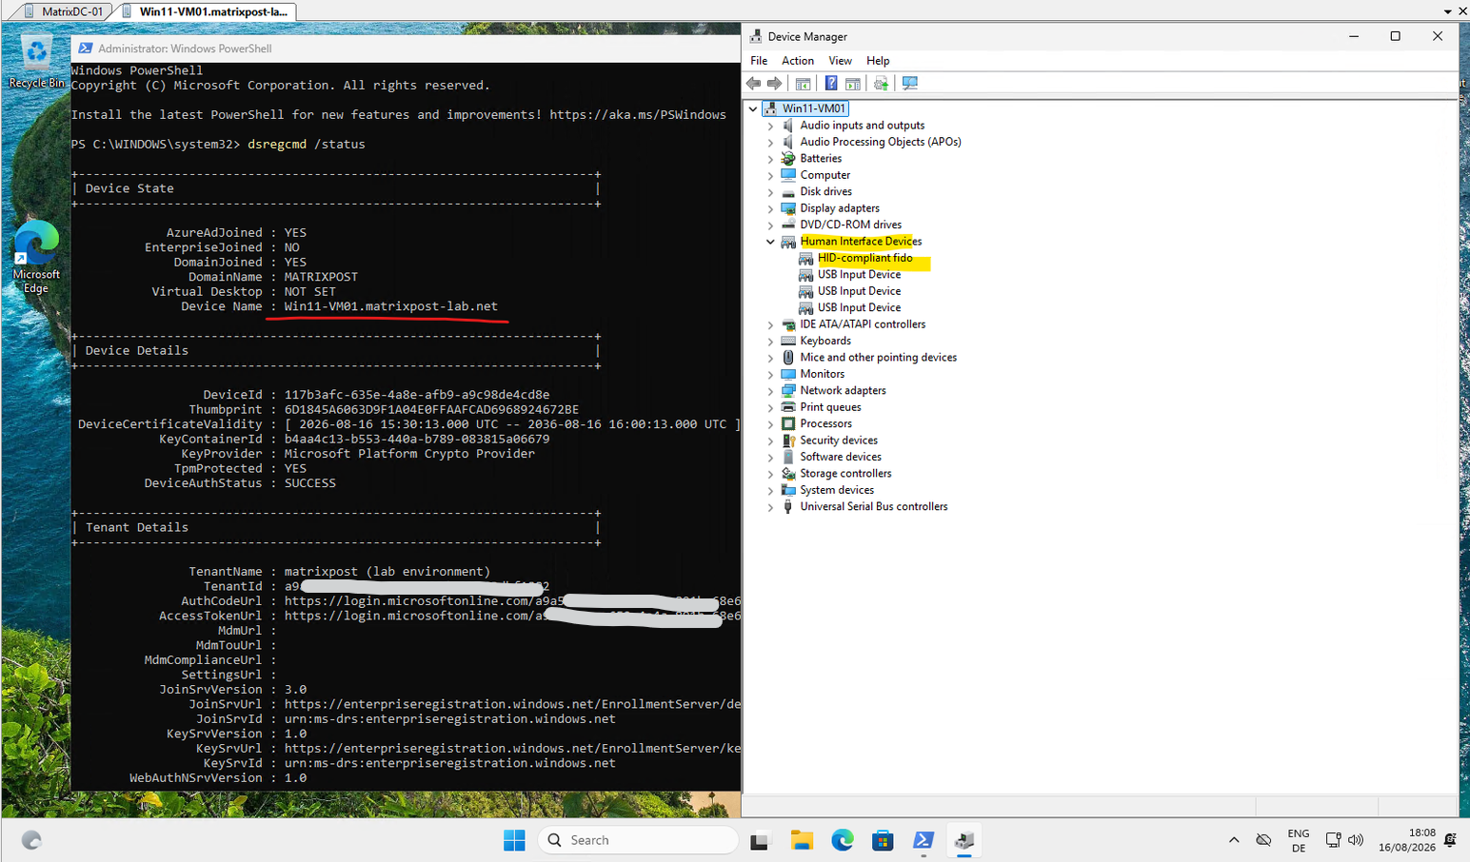Show/hide console tree toolbar icon

click(x=803, y=84)
